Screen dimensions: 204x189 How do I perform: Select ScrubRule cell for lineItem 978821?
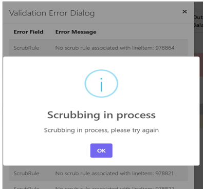click(26, 173)
